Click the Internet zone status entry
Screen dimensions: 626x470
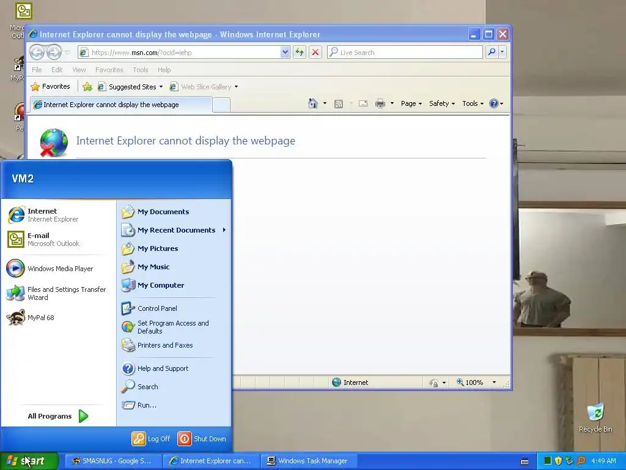(x=350, y=382)
